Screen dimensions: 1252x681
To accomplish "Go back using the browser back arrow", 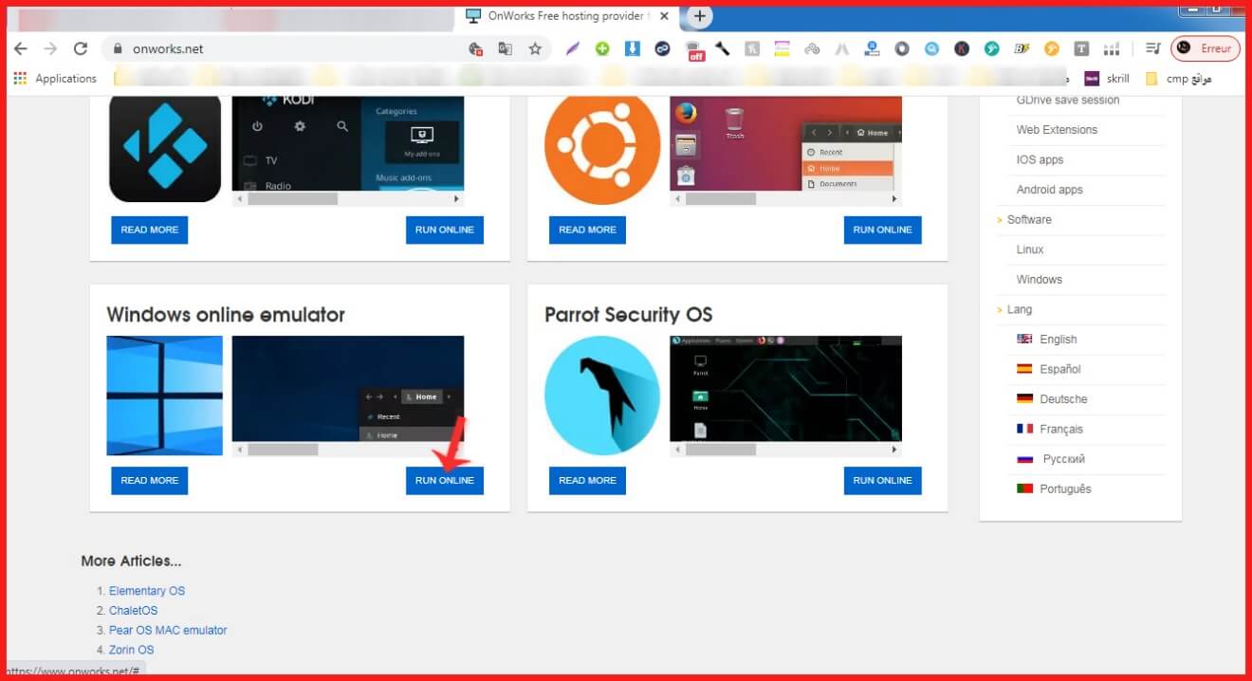I will point(21,48).
